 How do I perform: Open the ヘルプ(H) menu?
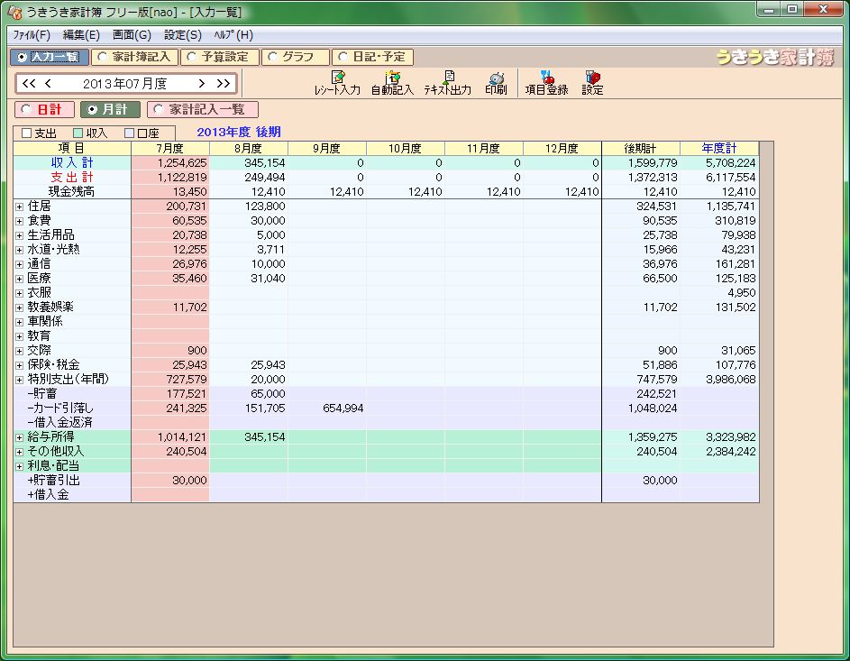pyautogui.click(x=233, y=35)
